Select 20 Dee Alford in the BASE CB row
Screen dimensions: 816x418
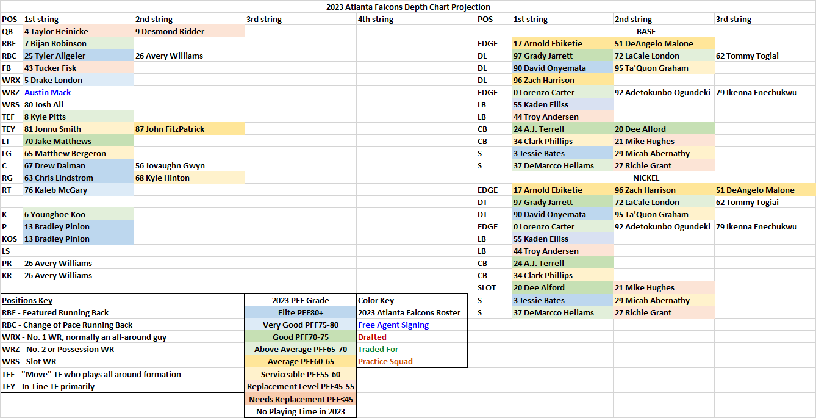coord(664,129)
